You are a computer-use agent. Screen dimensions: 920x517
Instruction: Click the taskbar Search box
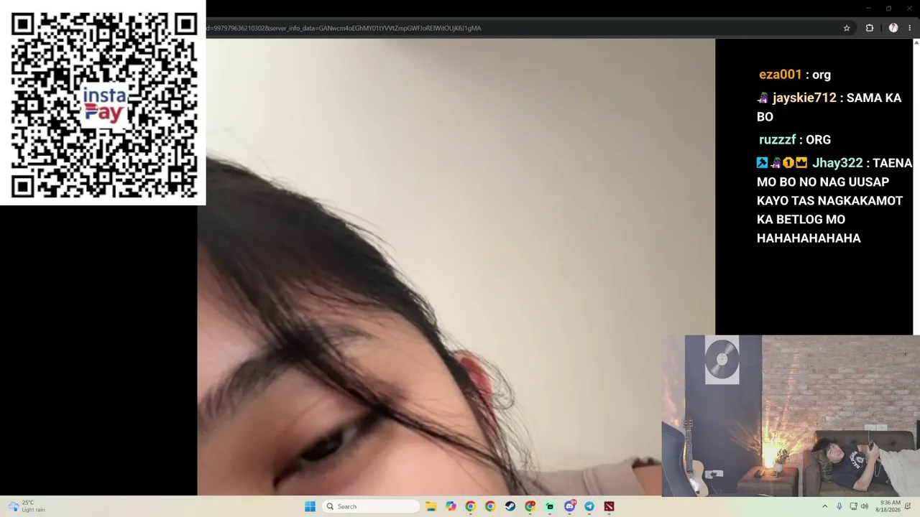tap(371, 506)
